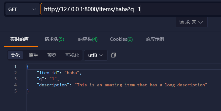Click the request URL input field
Image resolution: width=221 pixels, height=111 pixels.
click(x=131, y=9)
